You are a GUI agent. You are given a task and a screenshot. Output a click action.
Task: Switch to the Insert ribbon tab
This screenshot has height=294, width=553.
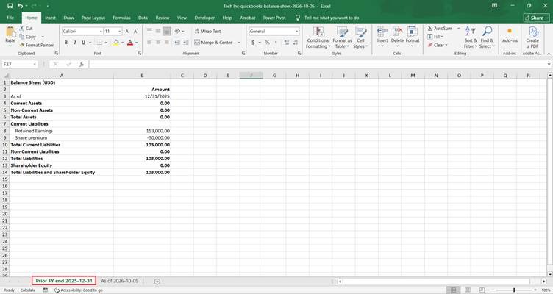50,18
